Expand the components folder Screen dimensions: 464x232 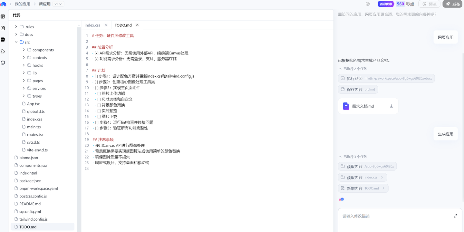(24, 50)
